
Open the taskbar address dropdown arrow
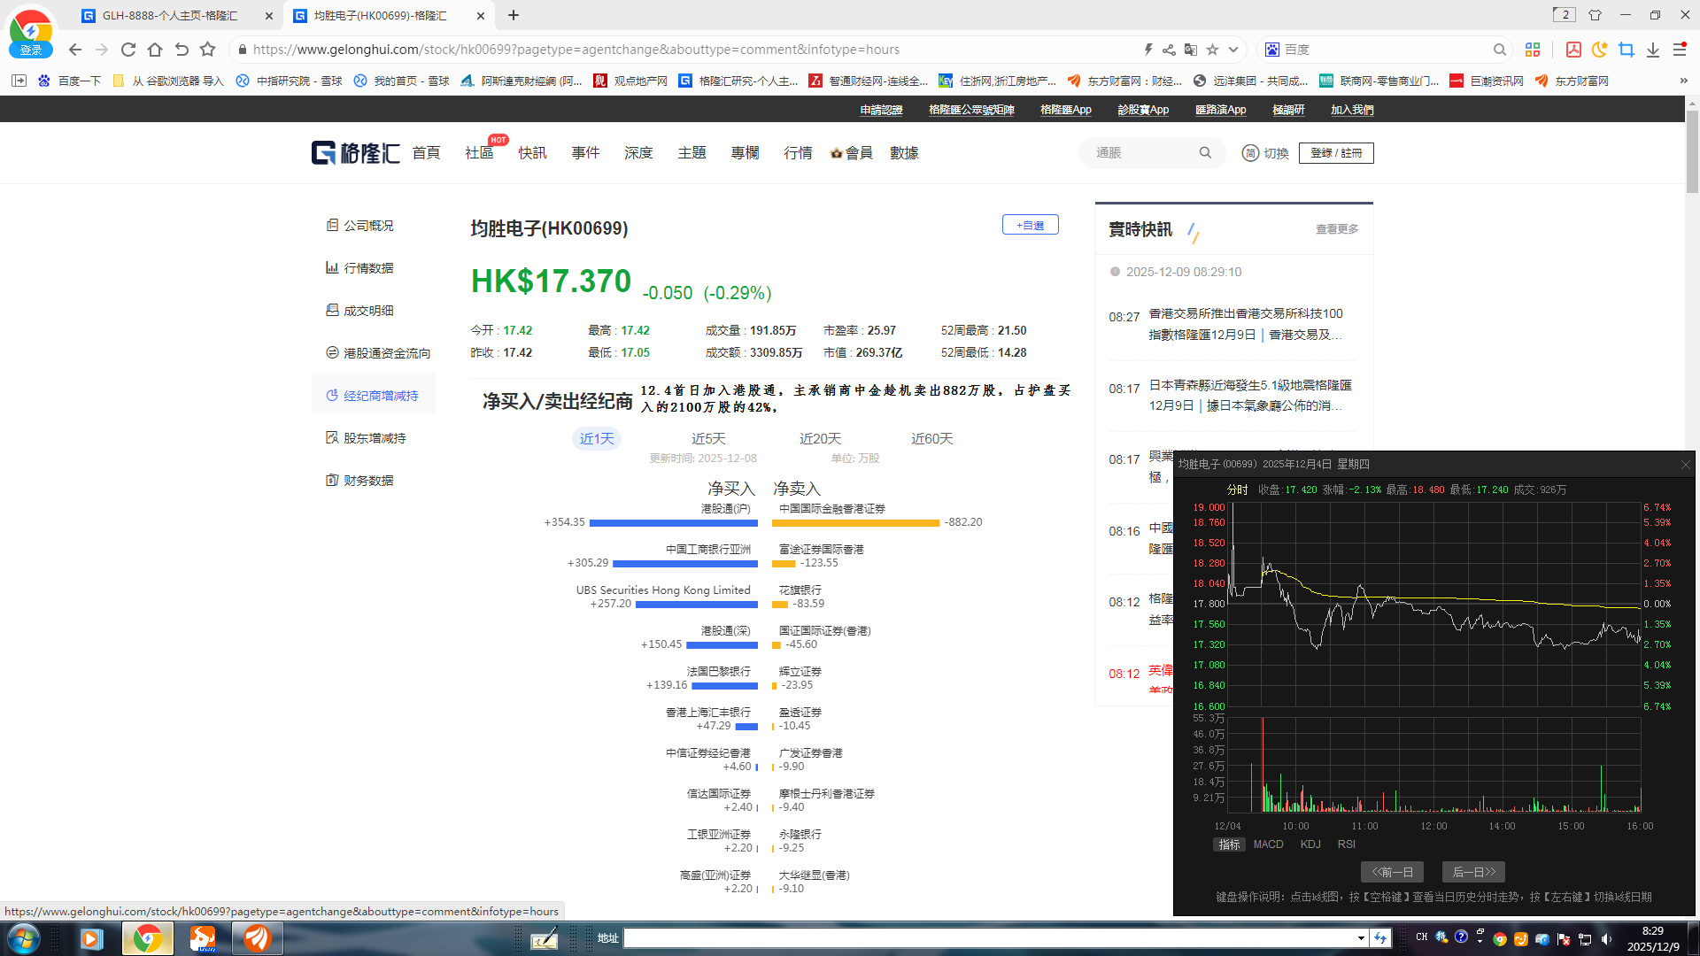pyautogui.click(x=1361, y=937)
